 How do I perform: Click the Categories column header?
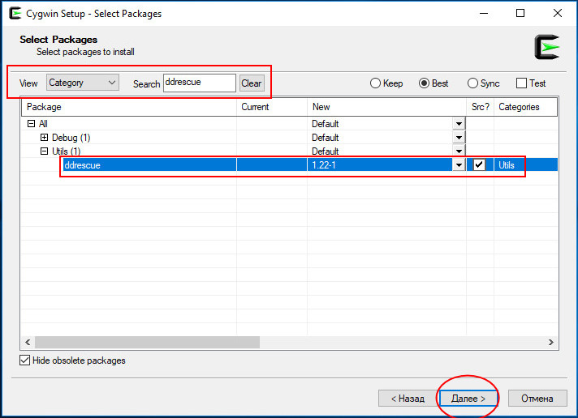[526, 107]
